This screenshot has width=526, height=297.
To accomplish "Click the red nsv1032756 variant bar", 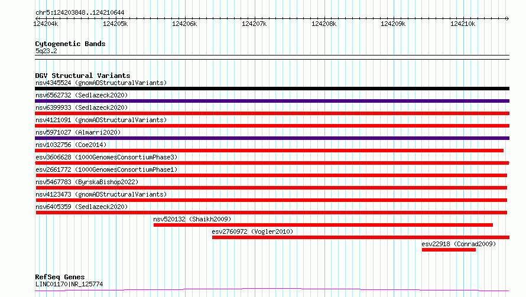I will [269, 151].
